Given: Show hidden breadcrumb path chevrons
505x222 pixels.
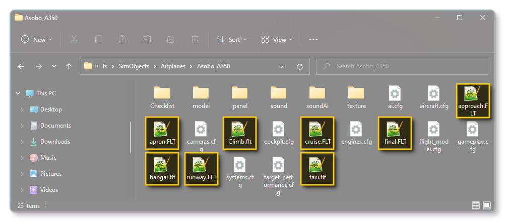Looking at the screenshot, I should pyautogui.click(x=97, y=66).
